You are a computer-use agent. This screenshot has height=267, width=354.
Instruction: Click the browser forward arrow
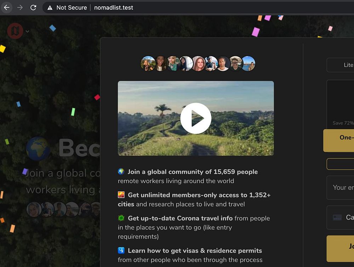(x=20, y=8)
